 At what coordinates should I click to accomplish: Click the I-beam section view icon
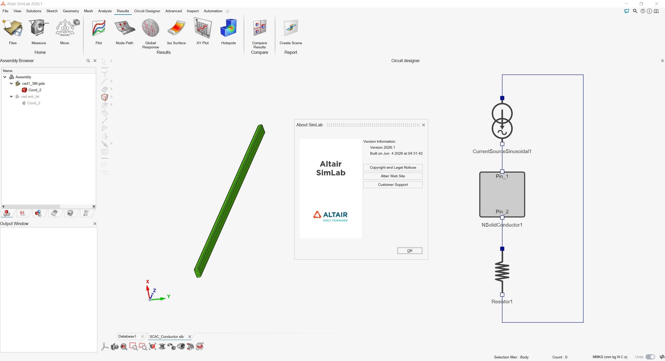162,346
